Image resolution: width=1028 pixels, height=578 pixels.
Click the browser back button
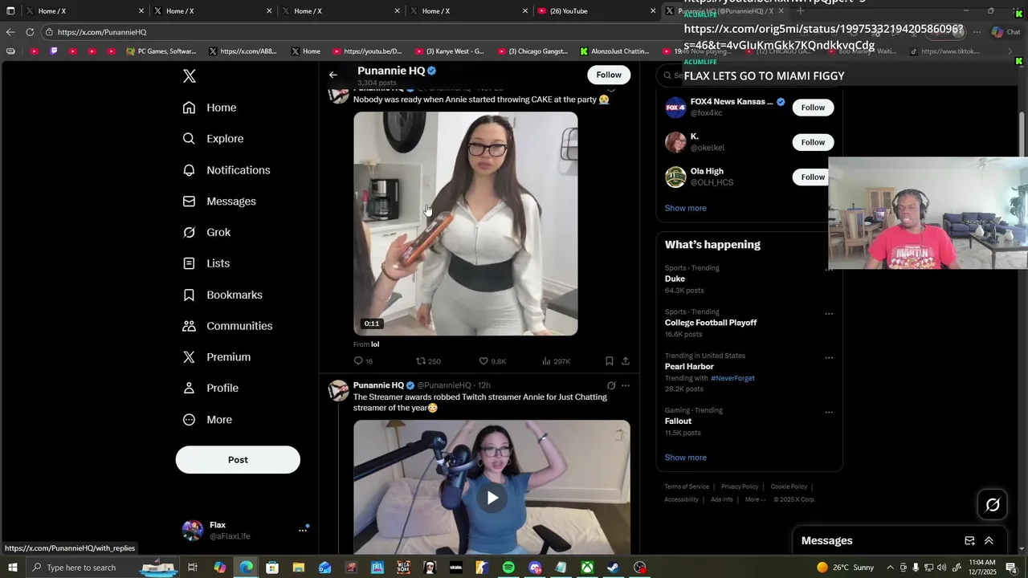tap(10, 32)
